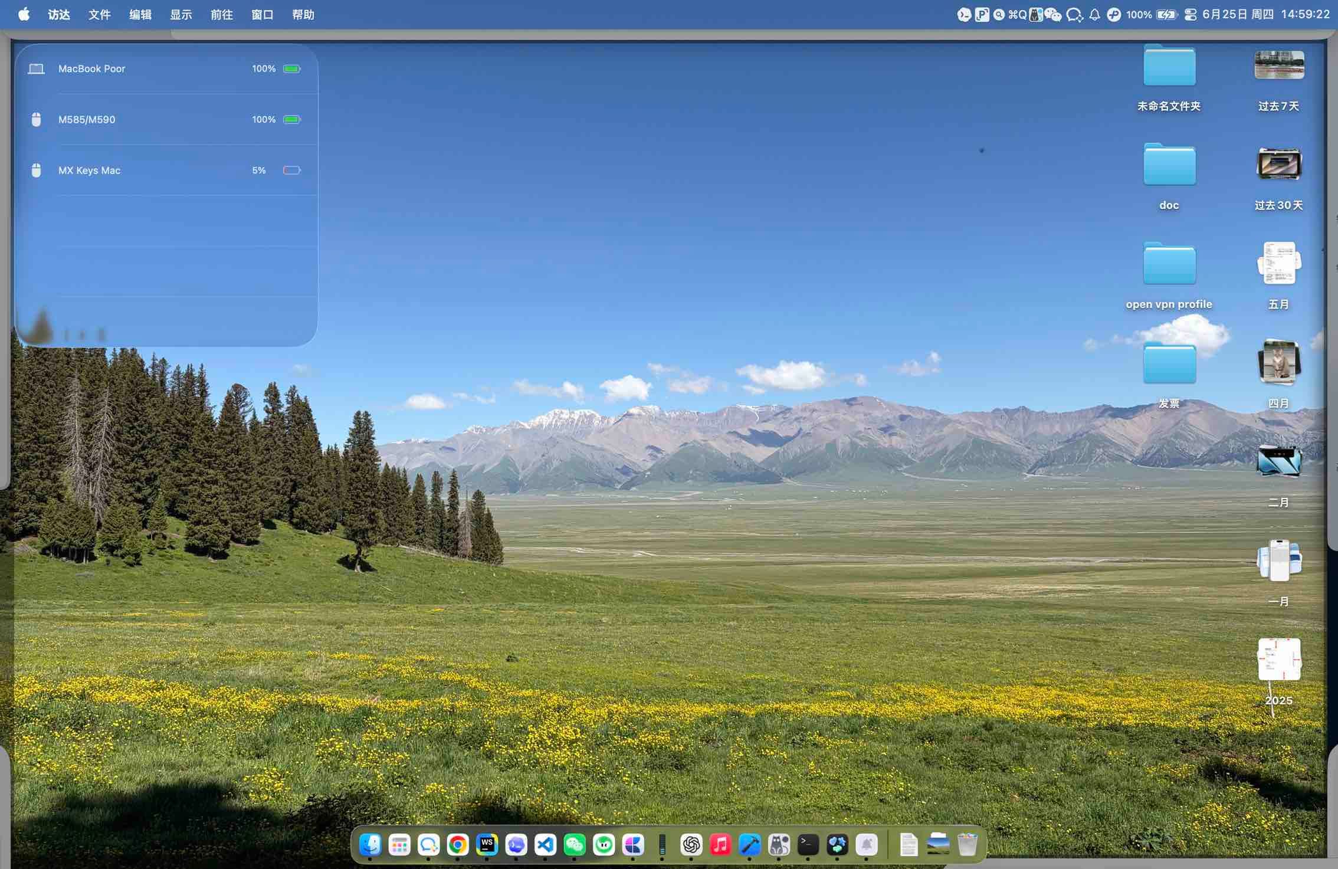The height and width of the screenshot is (869, 1338).
Task: Open the cat app in the Dock
Action: point(779,845)
